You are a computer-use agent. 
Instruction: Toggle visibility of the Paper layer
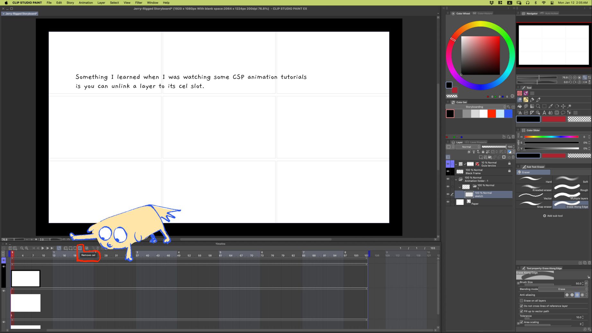click(448, 202)
